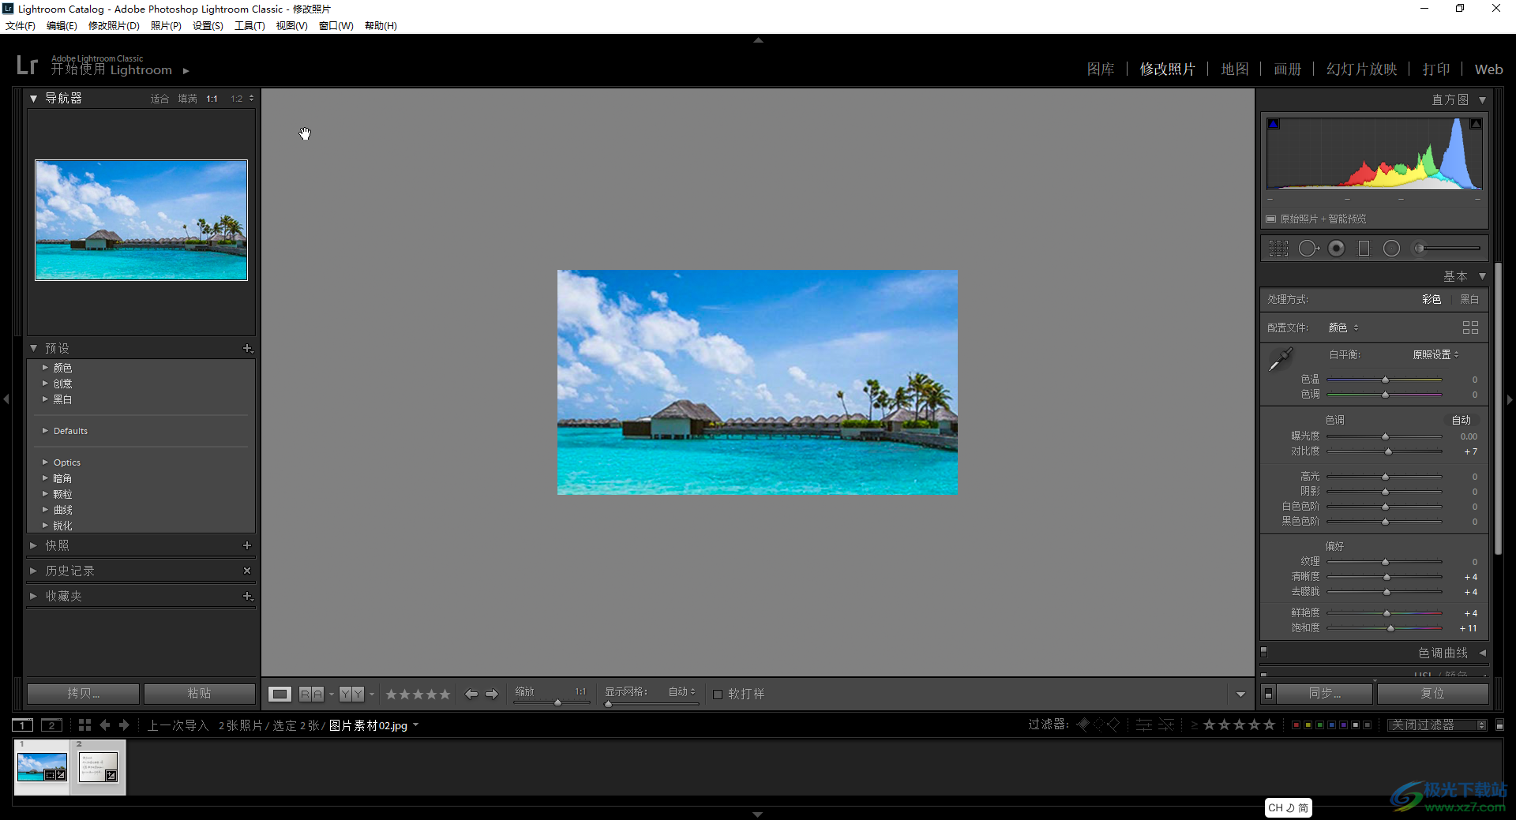This screenshot has width=1516, height=820.
Task: Switch to loupe view in toolbar
Action: [280, 694]
